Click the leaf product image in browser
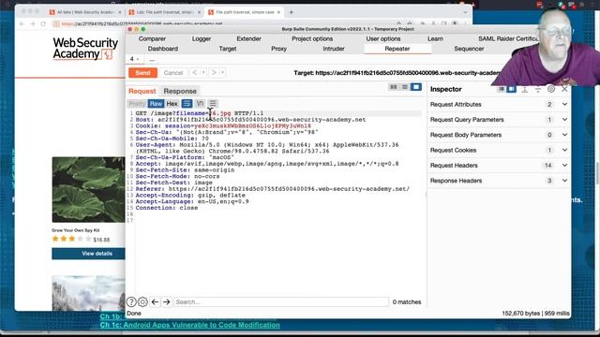This screenshot has width=600, height=337. [x=88, y=189]
